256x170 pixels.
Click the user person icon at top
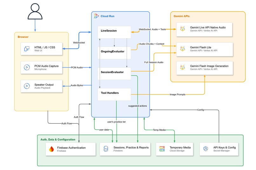pos(35,11)
